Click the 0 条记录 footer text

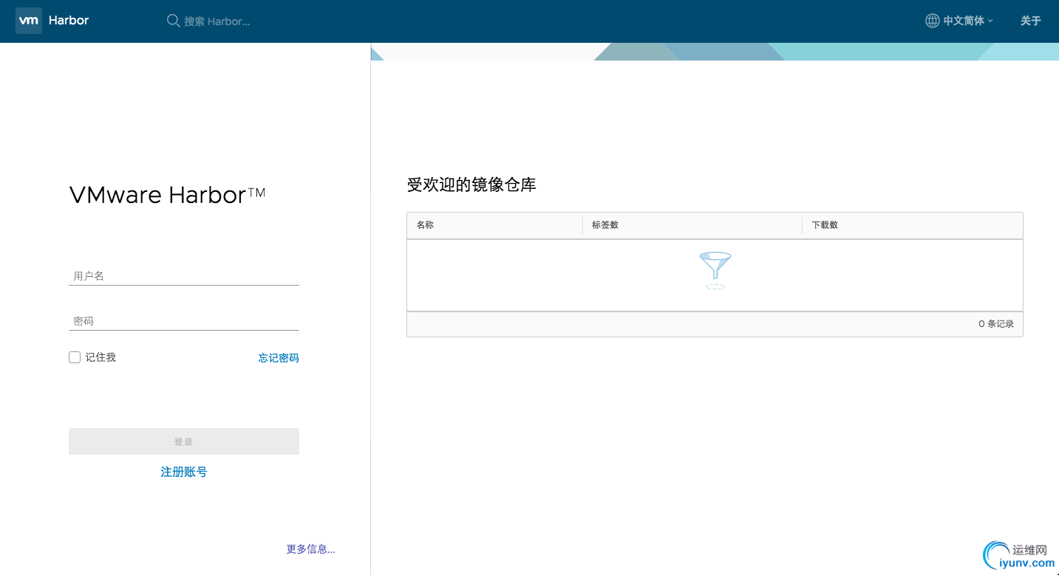[996, 324]
